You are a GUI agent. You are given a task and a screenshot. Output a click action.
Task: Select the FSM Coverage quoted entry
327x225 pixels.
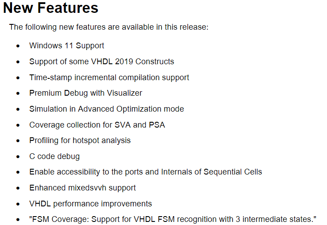point(173,219)
